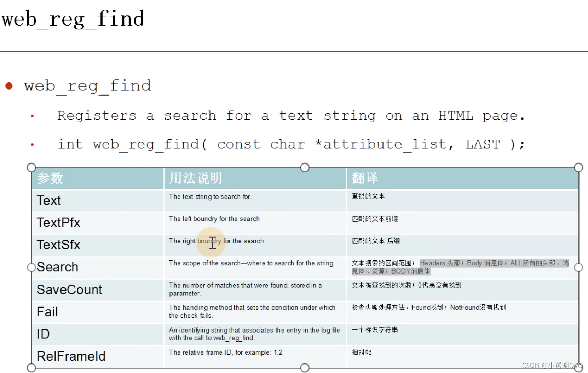Click 'The handling method that sets the condition' cell
The width and height of the screenshot is (588, 373).
255,312
